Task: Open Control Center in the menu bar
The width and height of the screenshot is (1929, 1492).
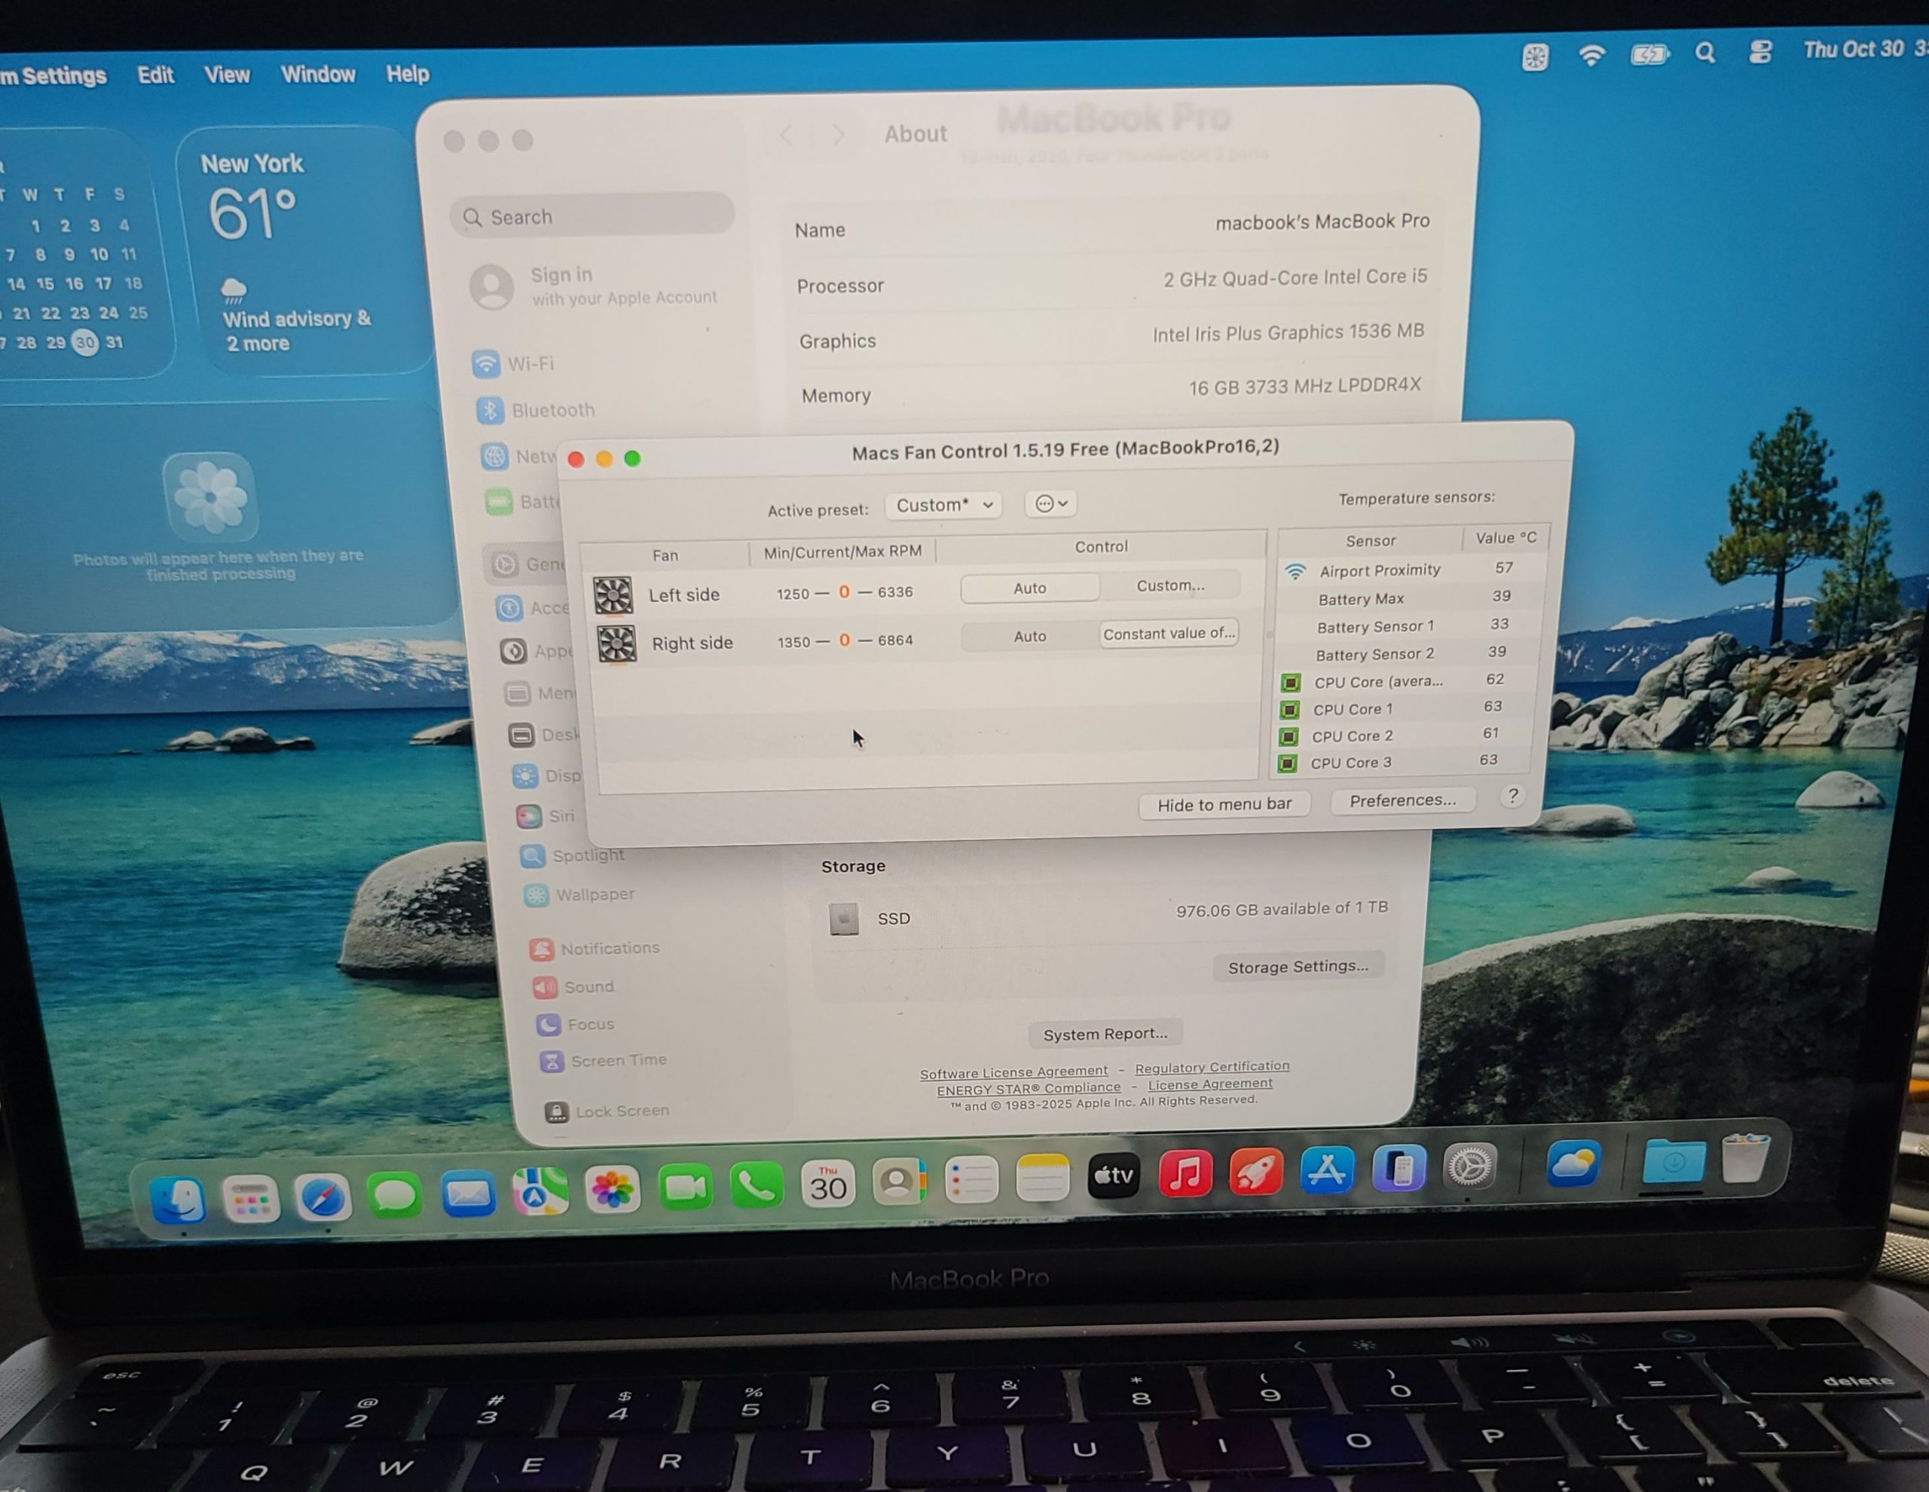Action: point(1759,51)
